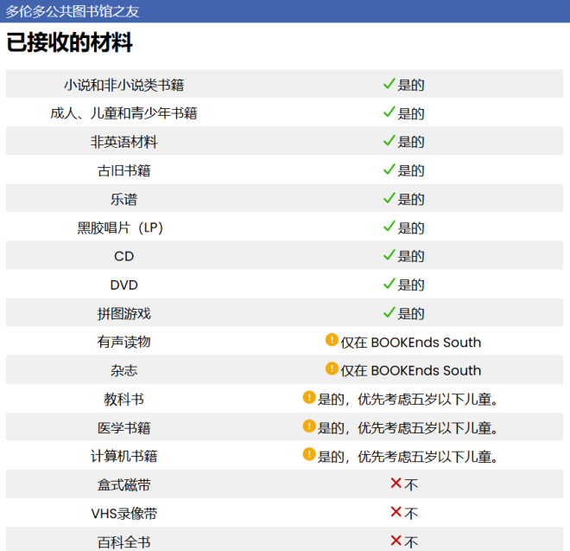Click the orange warning icon for 有声读物
This screenshot has height=551, width=570.
332,341
